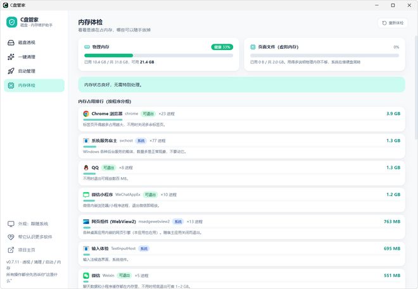
Task: Toggle 外观: 跟随系统 appearance setting
Action: point(34,224)
